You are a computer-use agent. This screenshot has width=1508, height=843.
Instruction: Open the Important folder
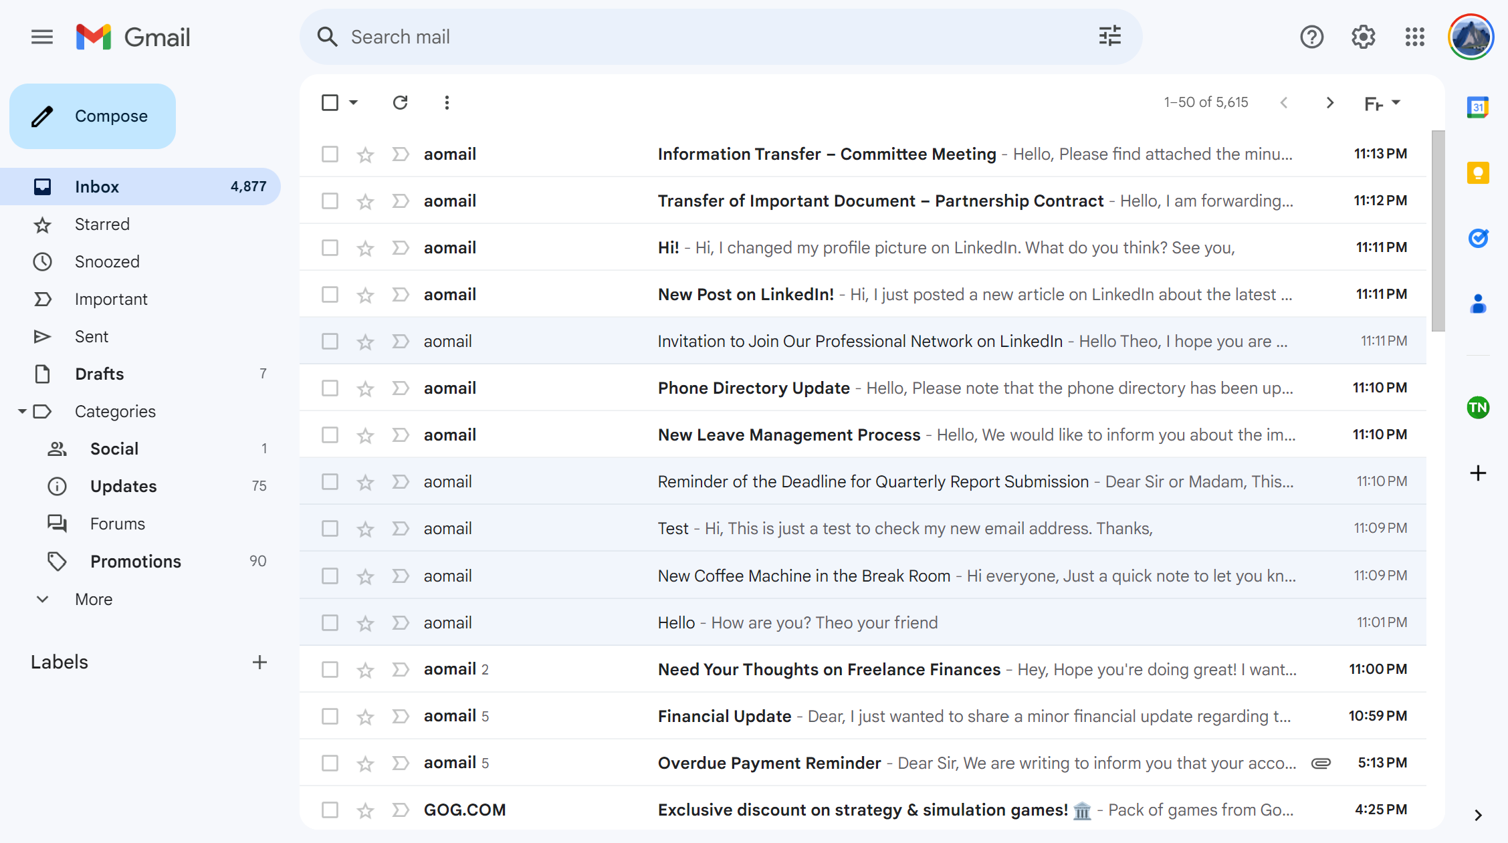coord(111,298)
